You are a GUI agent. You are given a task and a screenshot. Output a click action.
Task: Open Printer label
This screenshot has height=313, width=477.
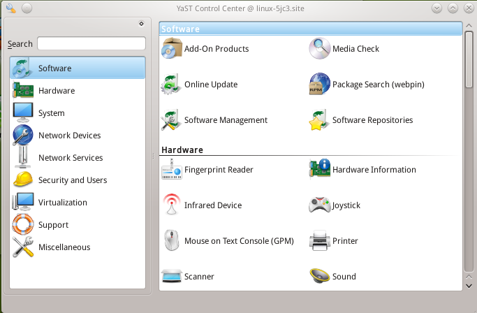click(x=345, y=241)
